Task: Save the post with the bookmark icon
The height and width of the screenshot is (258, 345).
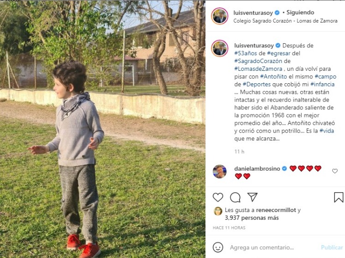Action: (339, 197)
